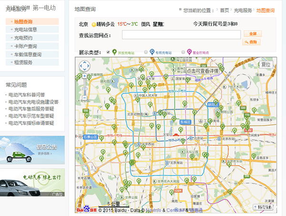
Task: Open FAQ 电动汽车科普问答
Action: pos(27,95)
